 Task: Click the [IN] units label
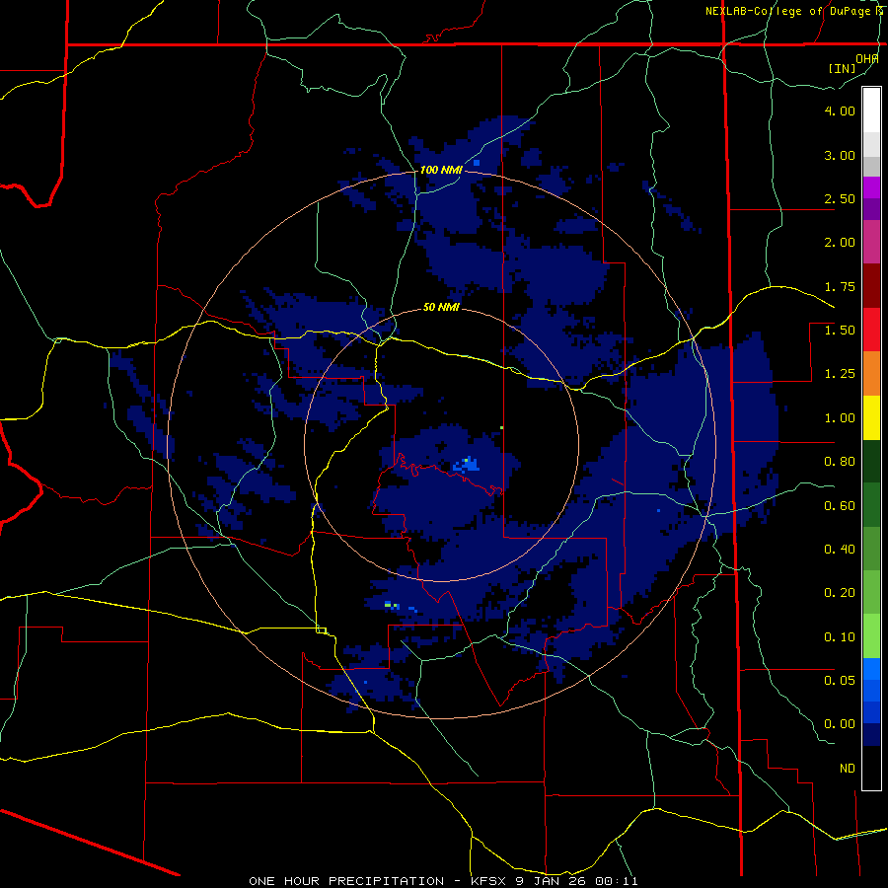pyautogui.click(x=842, y=68)
